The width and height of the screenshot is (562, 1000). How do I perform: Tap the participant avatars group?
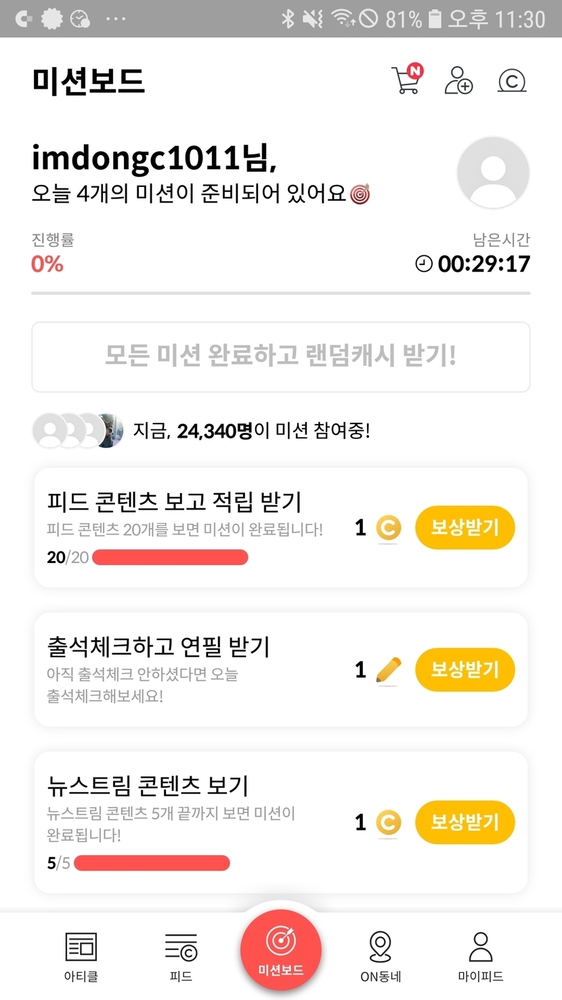[x=78, y=430]
